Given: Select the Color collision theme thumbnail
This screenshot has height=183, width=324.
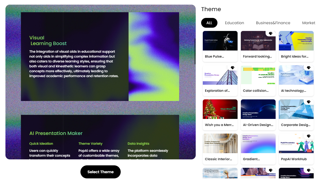Looking at the screenshot, I should pyautogui.click(x=258, y=75).
